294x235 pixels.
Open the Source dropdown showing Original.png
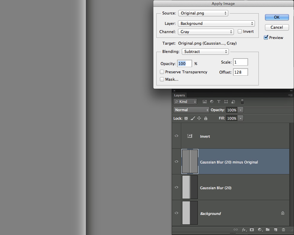[x=203, y=13]
